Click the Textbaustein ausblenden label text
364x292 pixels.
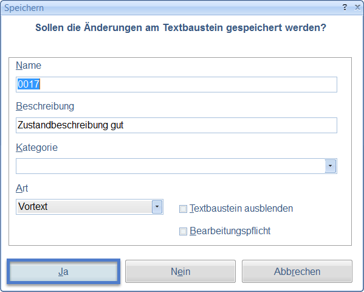pyautogui.click(x=241, y=208)
